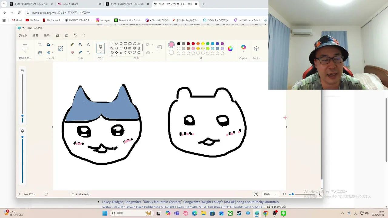Expand the Brush types dropdown

tap(101, 52)
